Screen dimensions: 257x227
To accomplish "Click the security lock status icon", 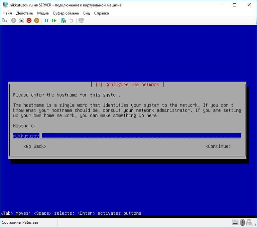I will (249, 222).
